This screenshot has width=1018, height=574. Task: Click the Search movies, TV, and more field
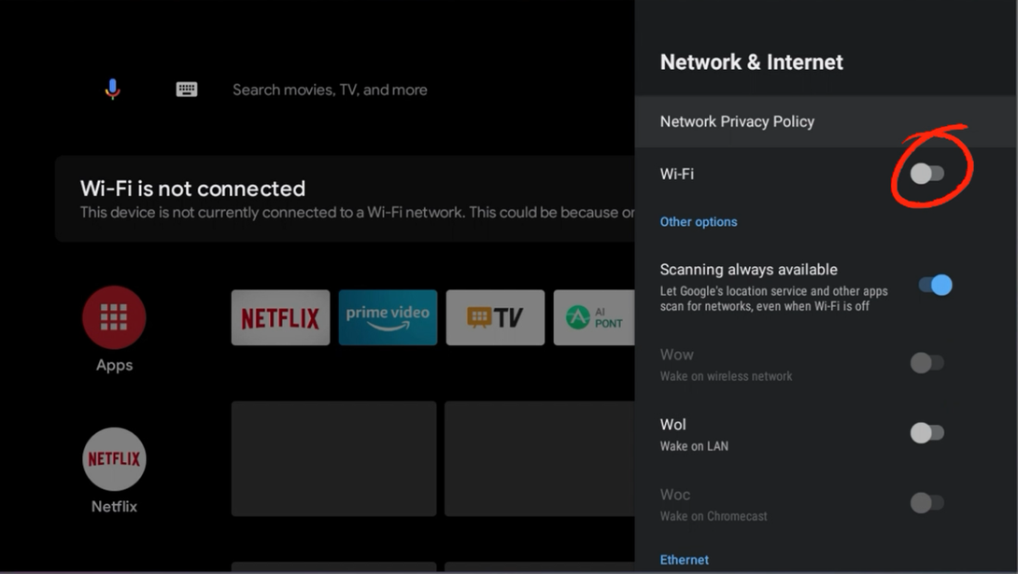point(330,90)
